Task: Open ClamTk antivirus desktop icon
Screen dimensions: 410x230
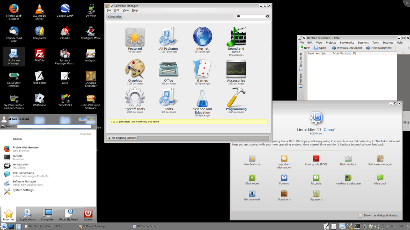Action: tap(65, 33)
